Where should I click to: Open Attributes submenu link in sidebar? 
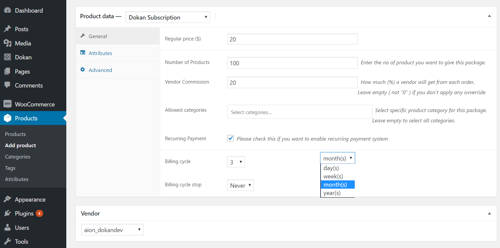click(17, 179)
